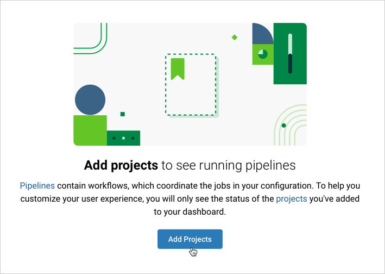The image size is (385, 274).
Task: Click the blue quarter-circle shape
Action: pos(264,35)
